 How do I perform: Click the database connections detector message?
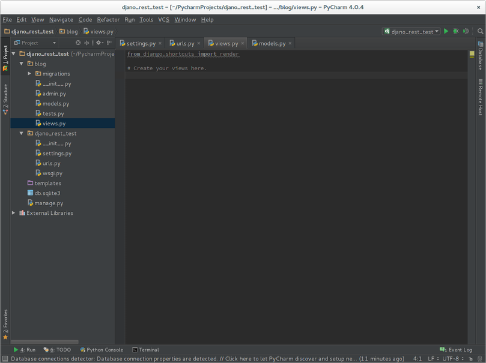tap(208, 359)
